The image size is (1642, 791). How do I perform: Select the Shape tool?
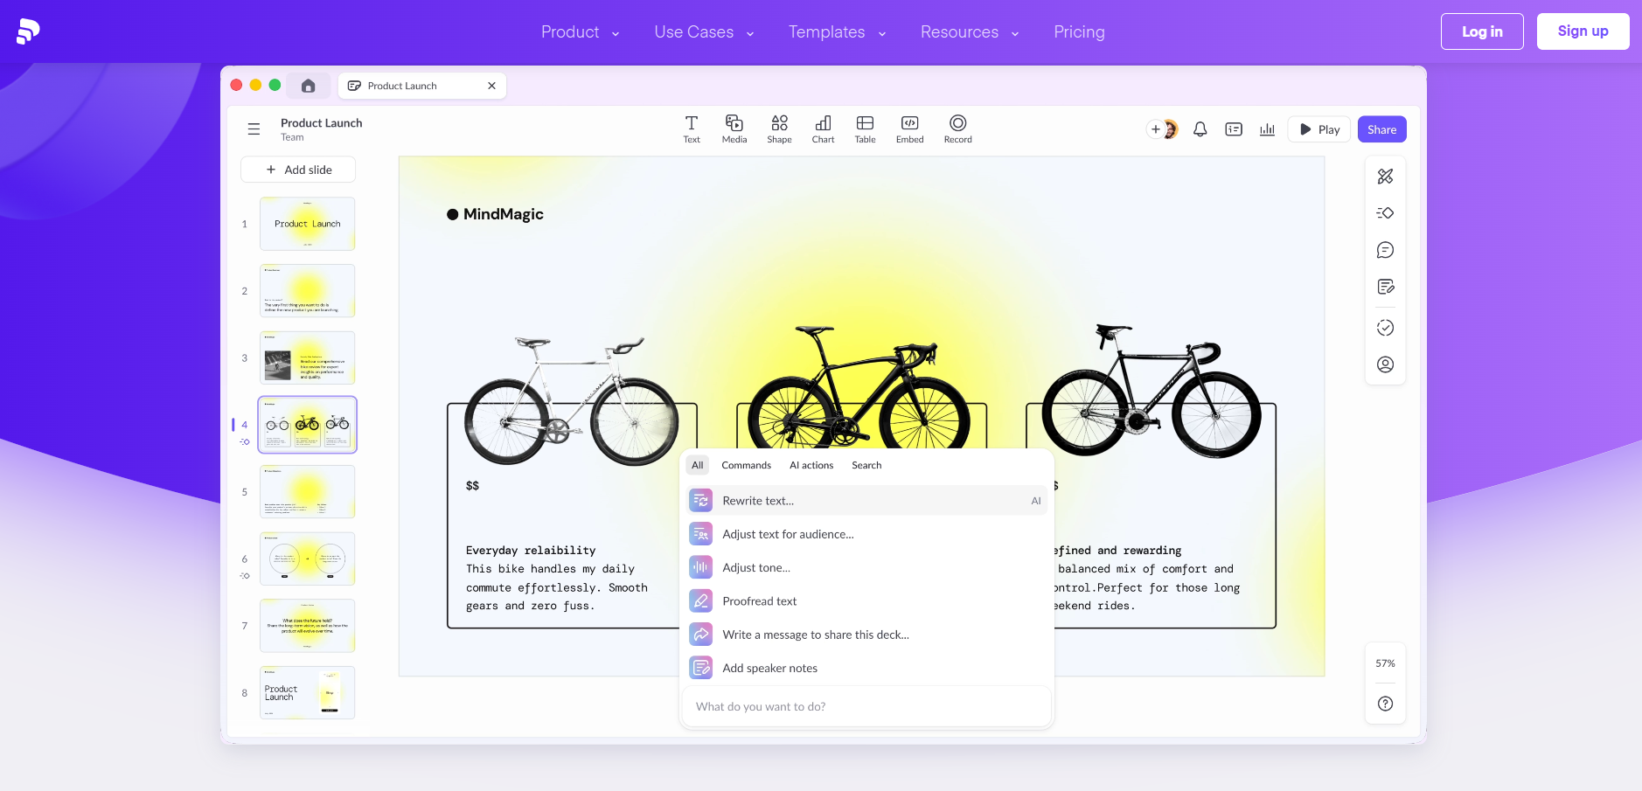click(x=778, y=128)
